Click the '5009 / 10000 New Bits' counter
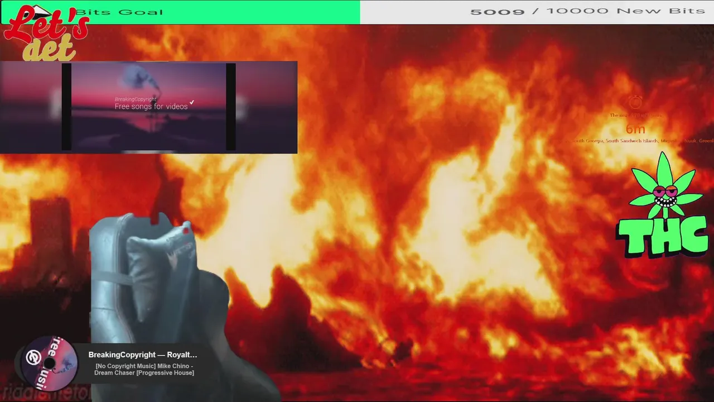714x402 pixels. 587,11
